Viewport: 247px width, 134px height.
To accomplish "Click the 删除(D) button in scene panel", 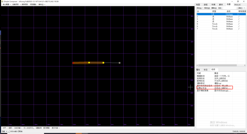I will [214, 8].
